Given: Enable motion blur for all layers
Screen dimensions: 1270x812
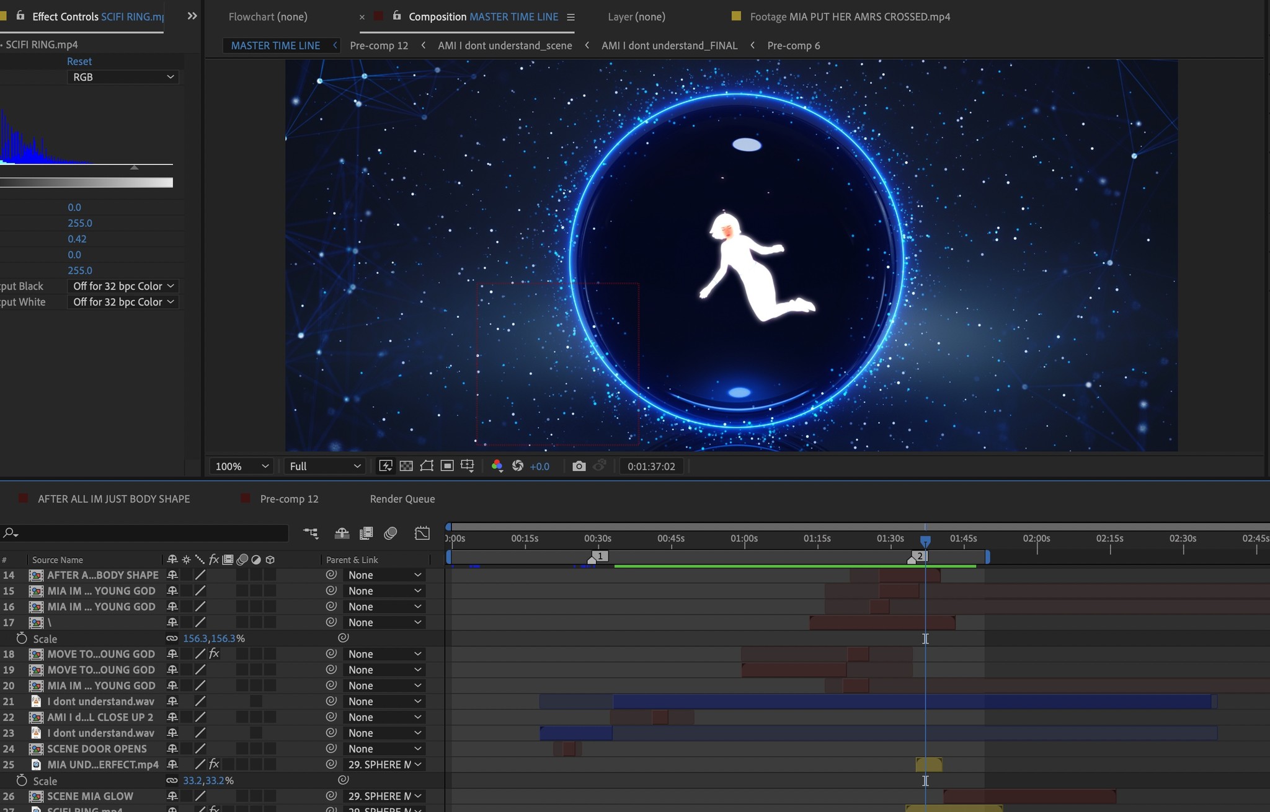Looking at the screenshot, I should tap(391, 533).
